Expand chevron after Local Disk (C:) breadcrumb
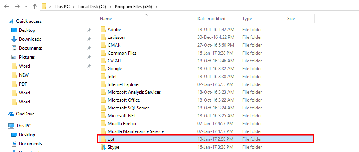Image resolution: width=359 pixels, height=152 pixels. coord(110,7)
